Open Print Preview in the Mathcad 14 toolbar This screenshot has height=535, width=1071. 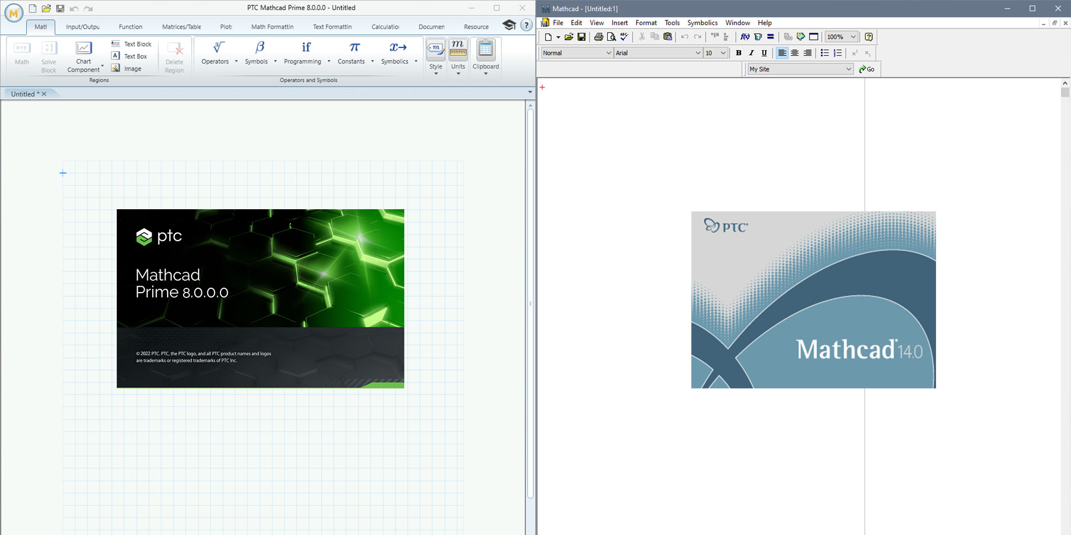pos(611,37)
